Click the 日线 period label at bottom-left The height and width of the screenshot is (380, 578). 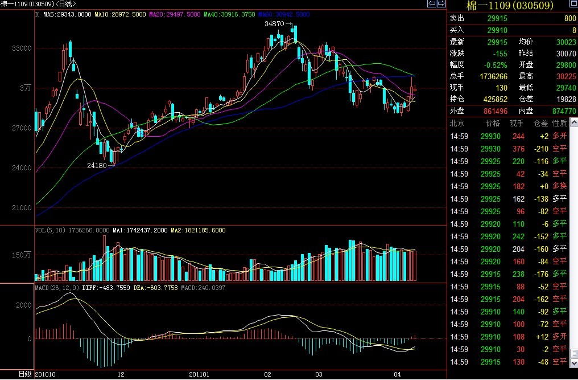pyautogui.click(x=25, y=374)
